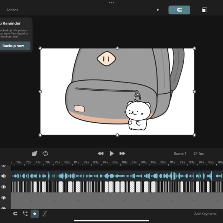Change the 24 fps frame rate

[198, 153]
